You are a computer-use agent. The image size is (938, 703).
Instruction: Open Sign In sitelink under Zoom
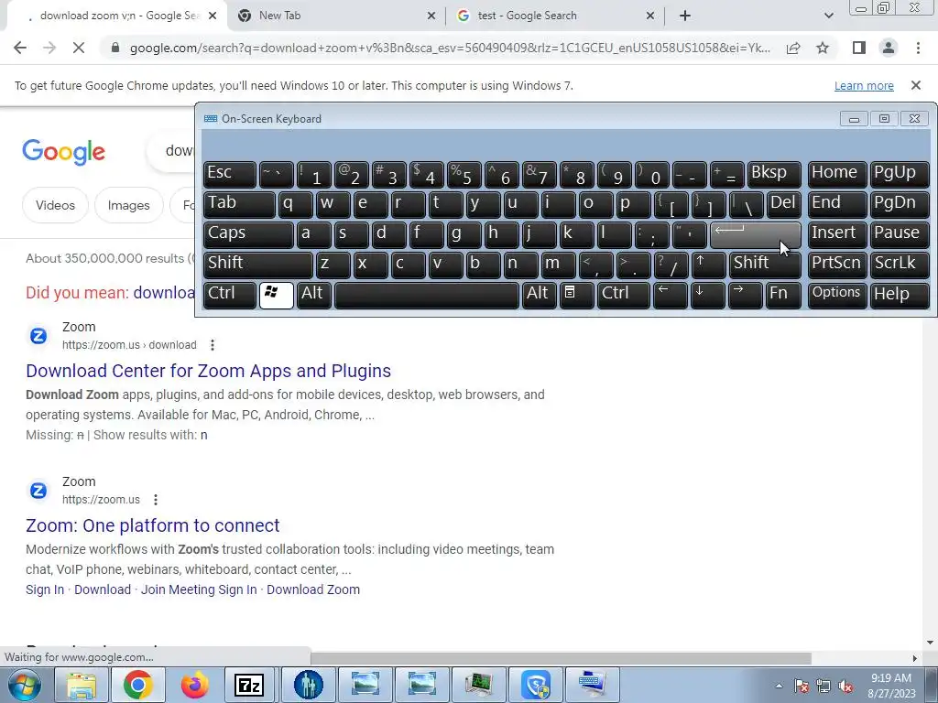tap(45, 589)
